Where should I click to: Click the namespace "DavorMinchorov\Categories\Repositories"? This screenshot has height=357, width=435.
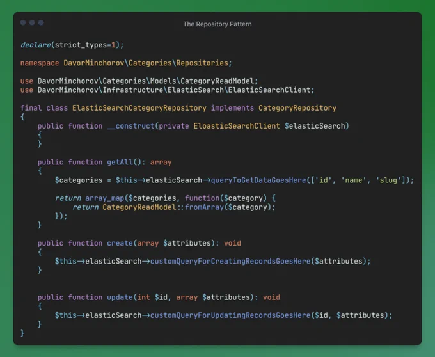coord(146,63)
